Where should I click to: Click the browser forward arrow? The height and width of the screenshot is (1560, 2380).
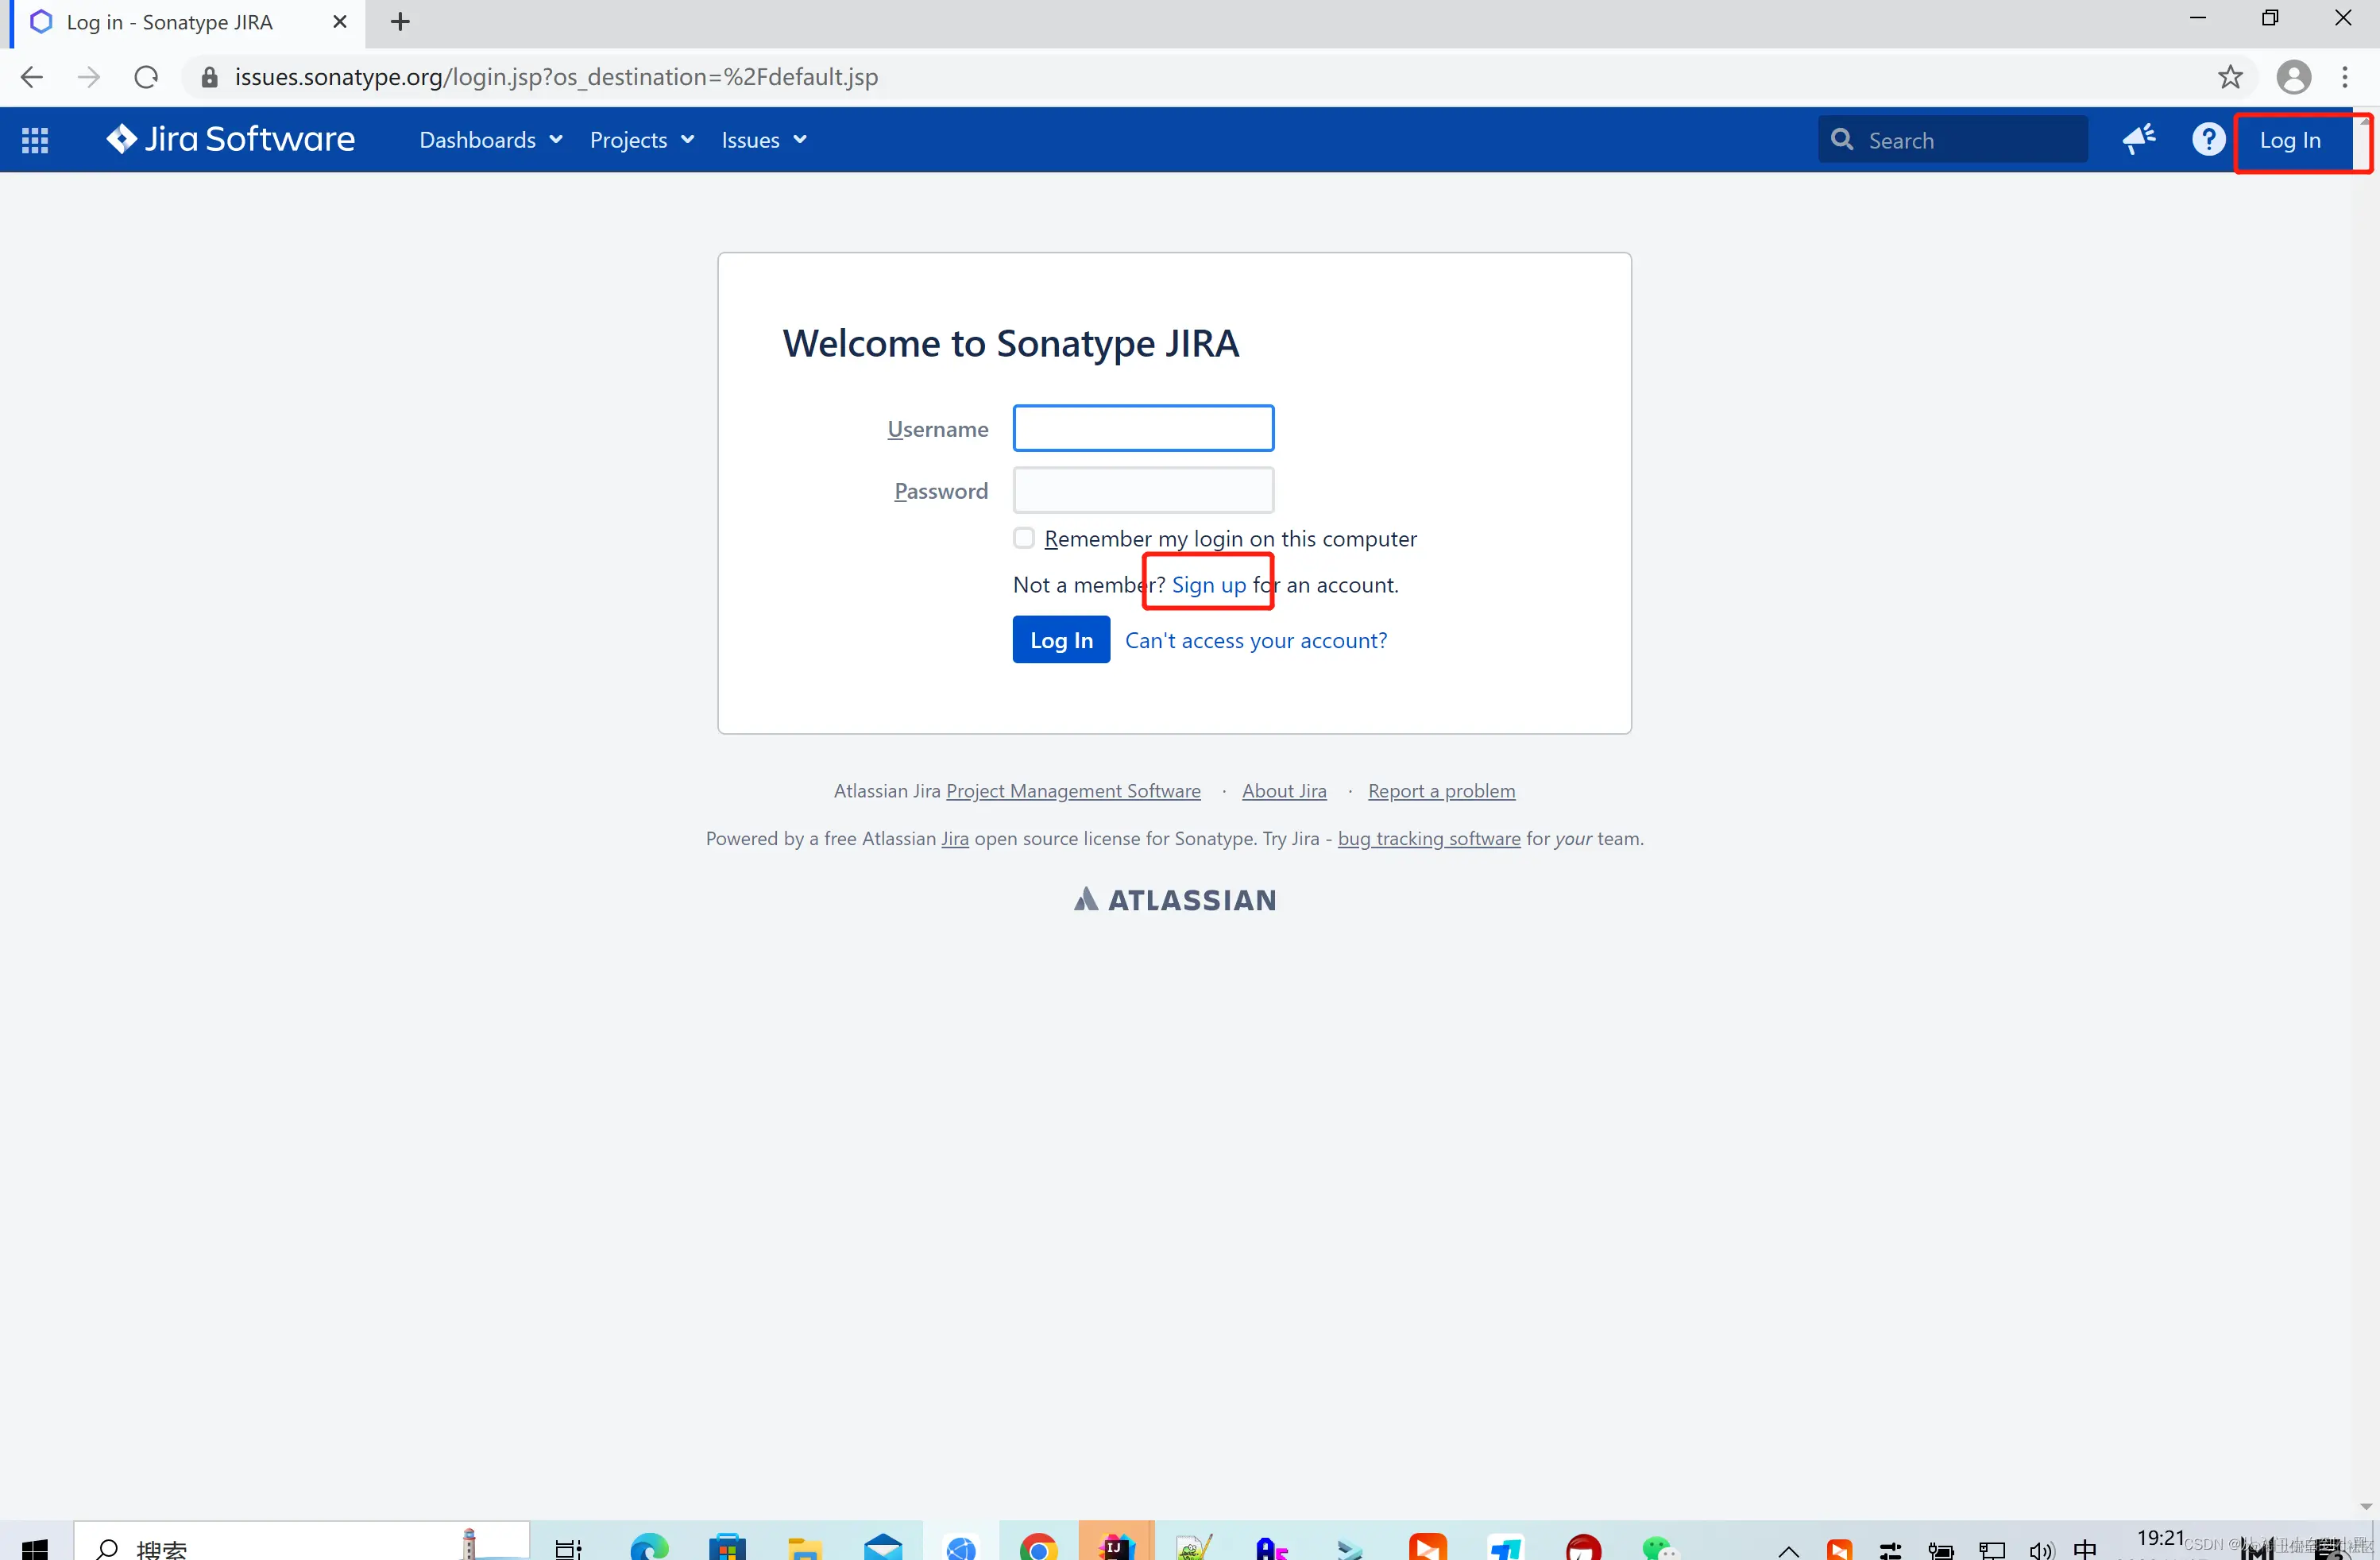pyautogui.click(x=89, y=77)
